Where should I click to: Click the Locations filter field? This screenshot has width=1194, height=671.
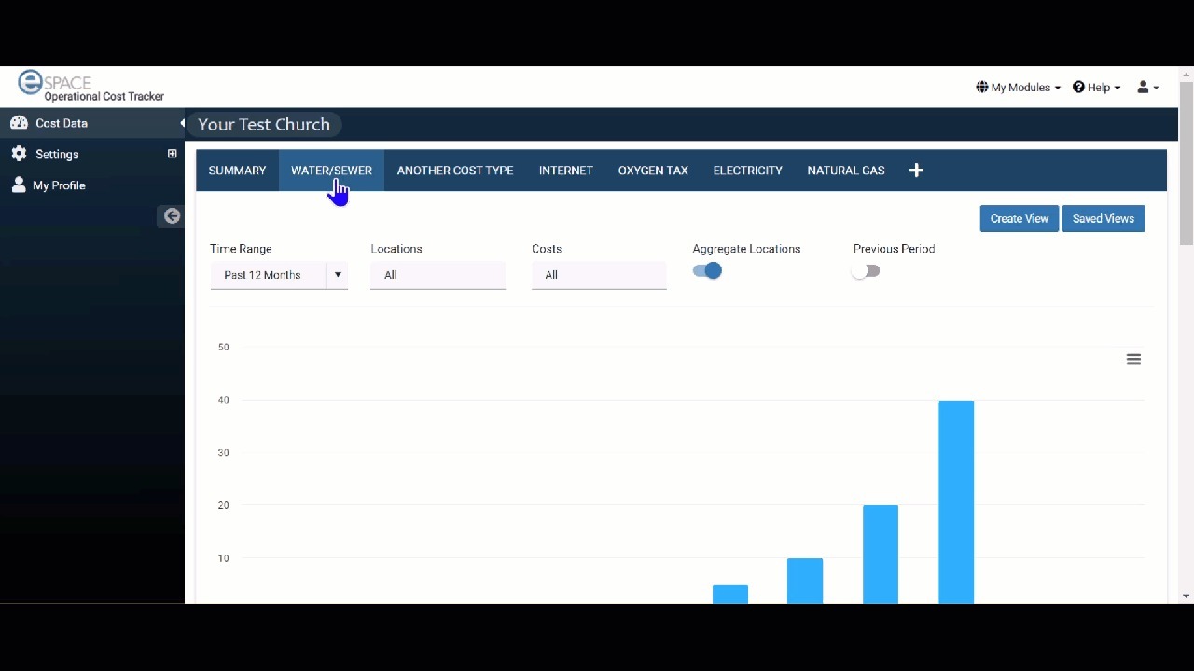pyautogui.click(x=437, y=275)
